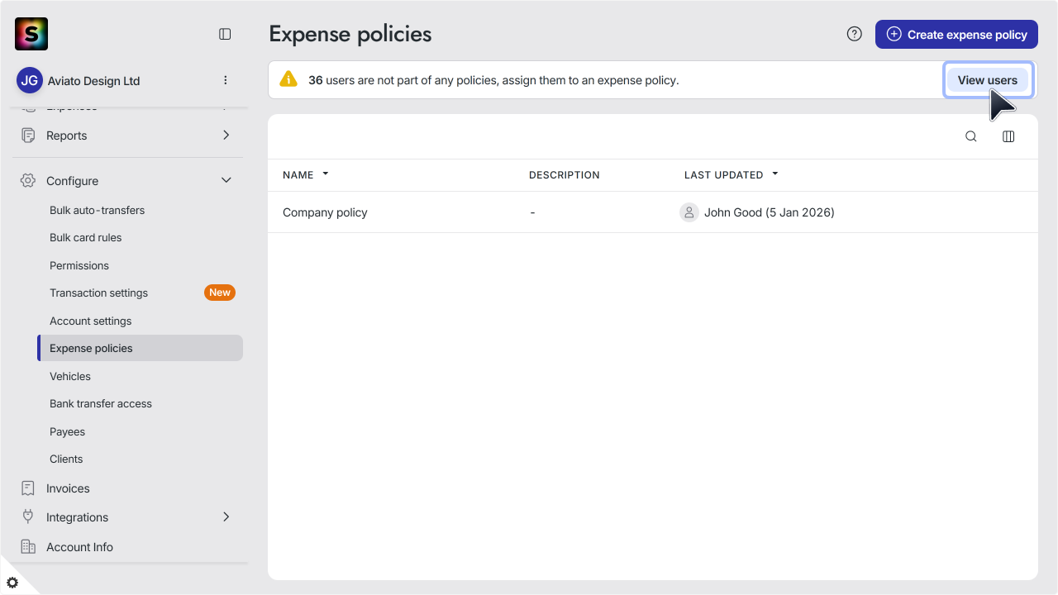1058x595 pixels.
Task: Open the column settings icon
Action: (x=1008, y=136)
